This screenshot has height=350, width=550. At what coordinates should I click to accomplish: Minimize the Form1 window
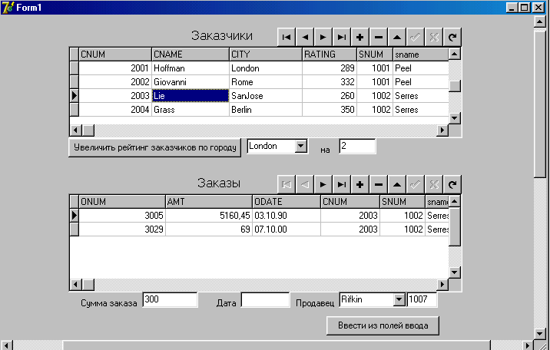(512, 7)
